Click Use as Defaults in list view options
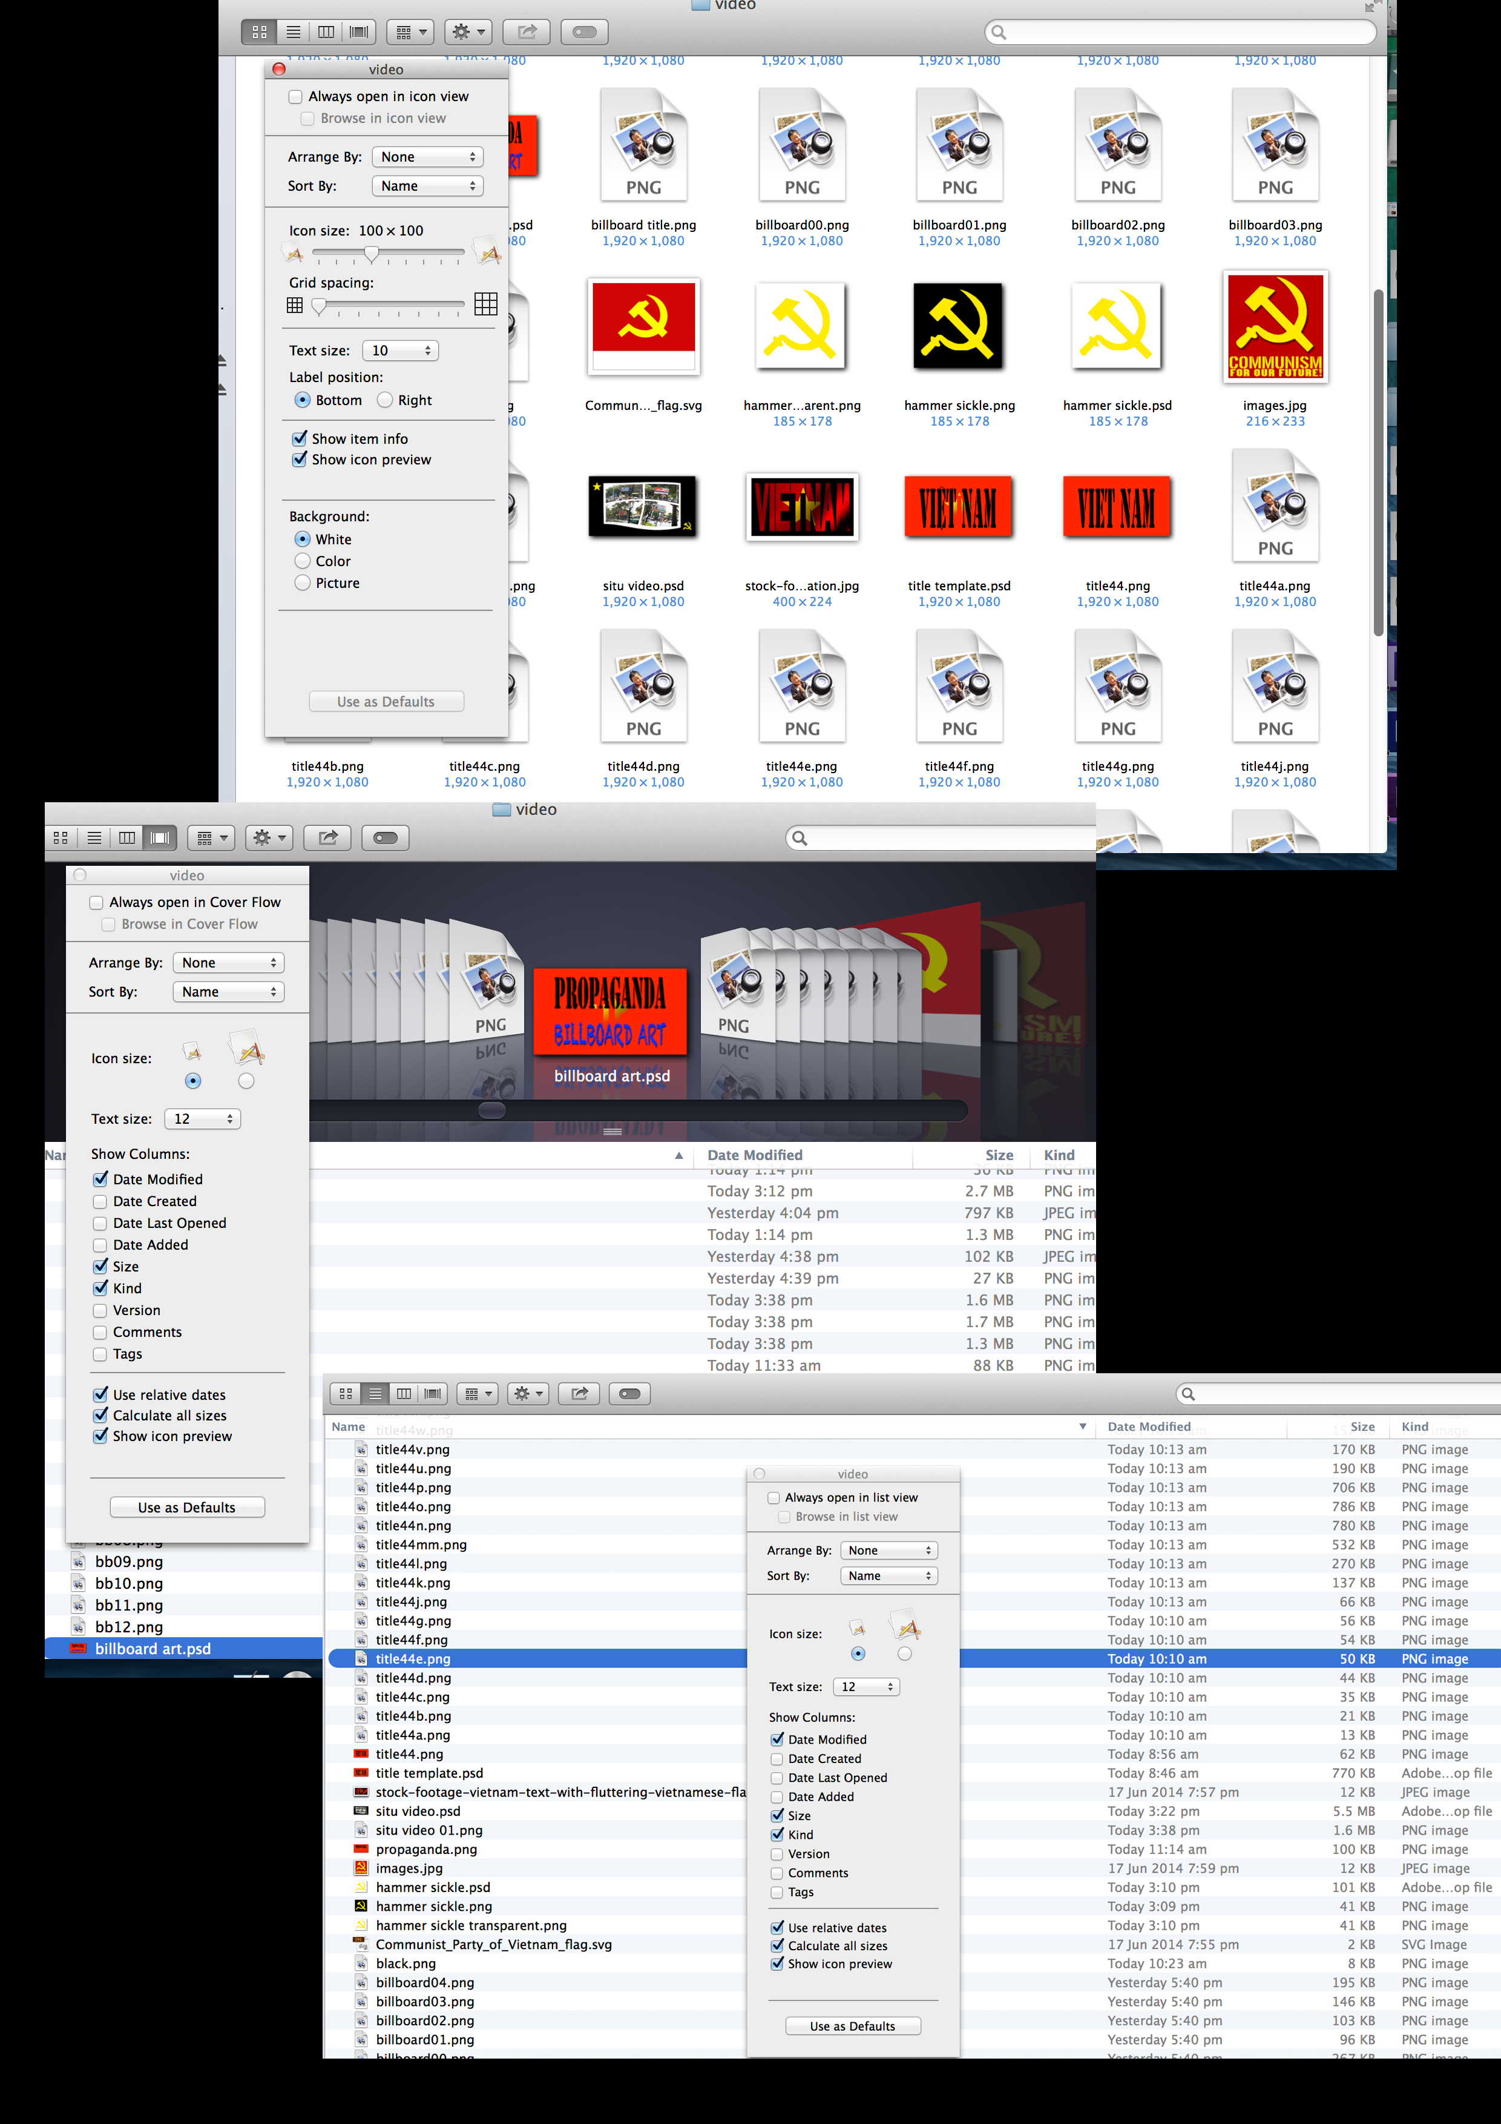1501x2124 pixels. (x=853, y=2026)
